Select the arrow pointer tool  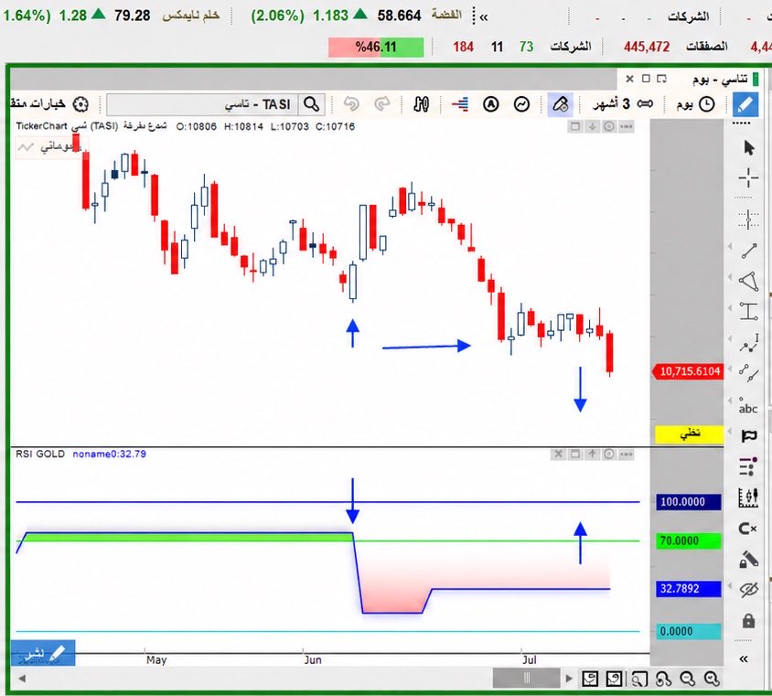(x=749, y=147)
